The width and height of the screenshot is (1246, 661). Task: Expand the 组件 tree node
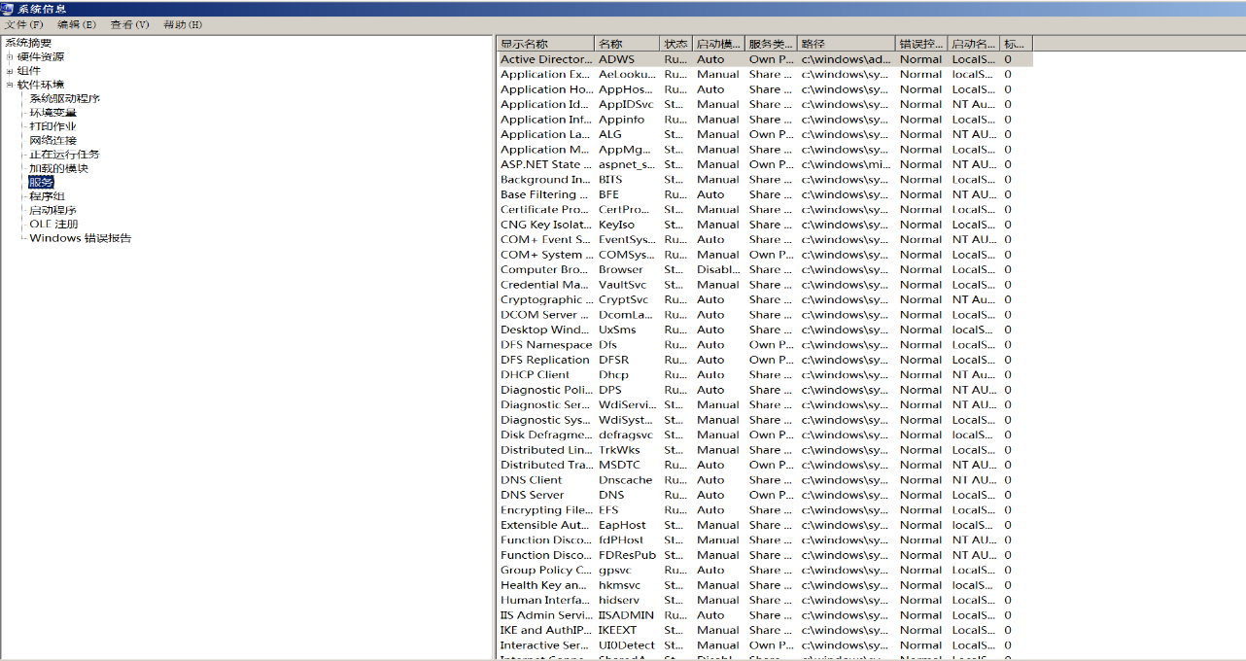[x=10, y=71]
